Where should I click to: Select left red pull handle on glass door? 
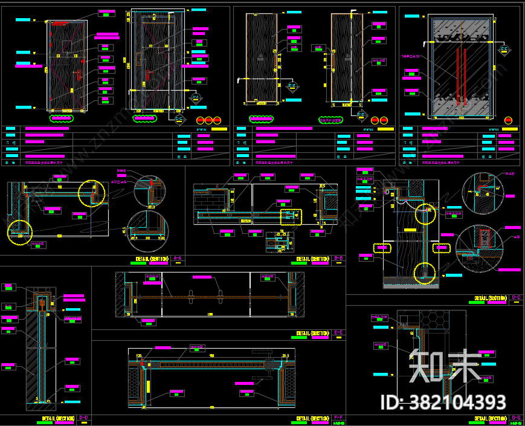458,76
